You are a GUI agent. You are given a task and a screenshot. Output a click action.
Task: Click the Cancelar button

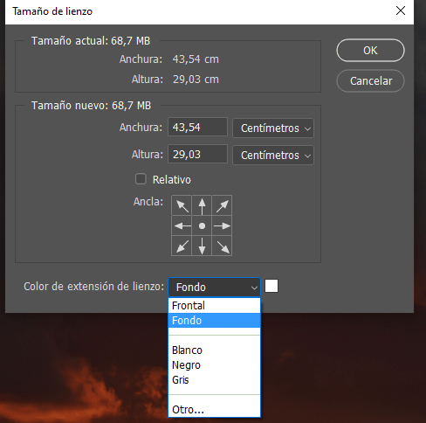point(370,80)
